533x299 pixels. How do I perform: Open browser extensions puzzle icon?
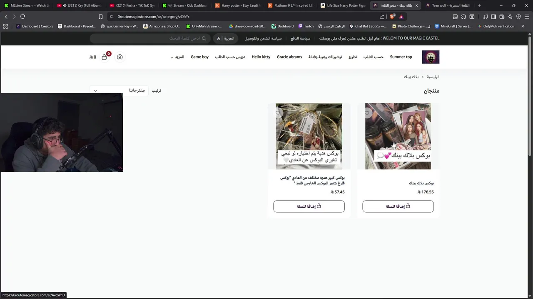tap(463, 17)
